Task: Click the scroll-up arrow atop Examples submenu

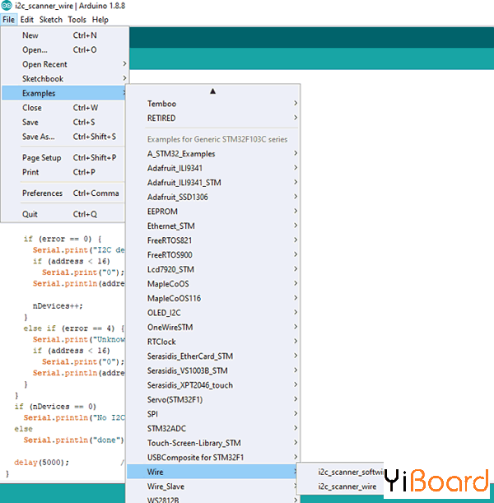Action: pos(213,91)
